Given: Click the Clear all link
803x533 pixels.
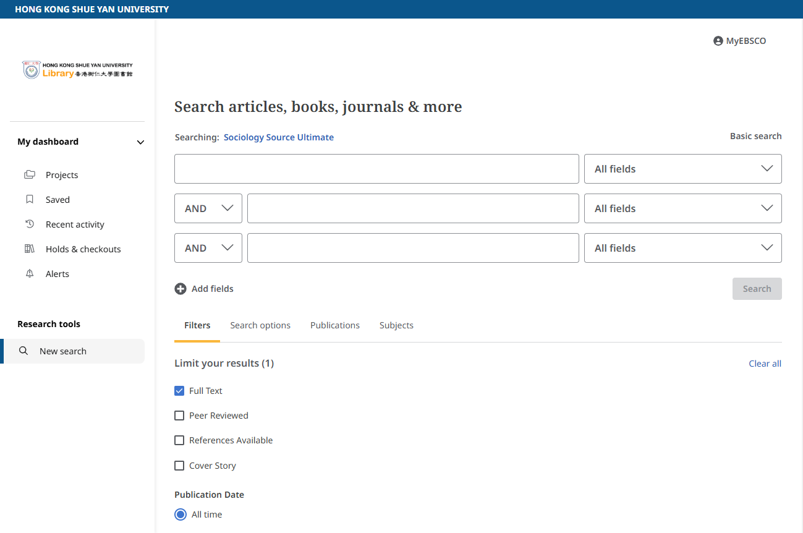Looking at the screenshot, I should (x=765, y=364).
